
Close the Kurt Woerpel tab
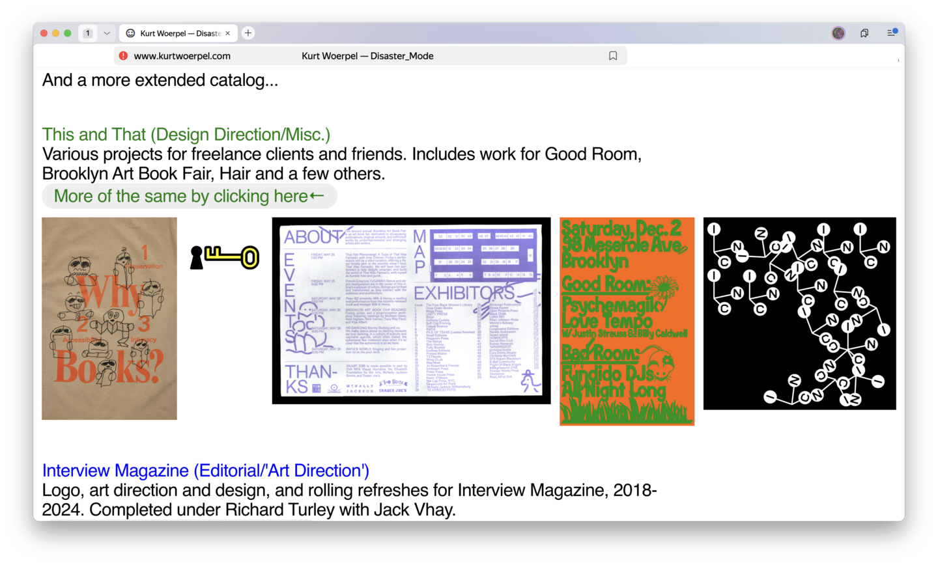(x=228, y=33)
